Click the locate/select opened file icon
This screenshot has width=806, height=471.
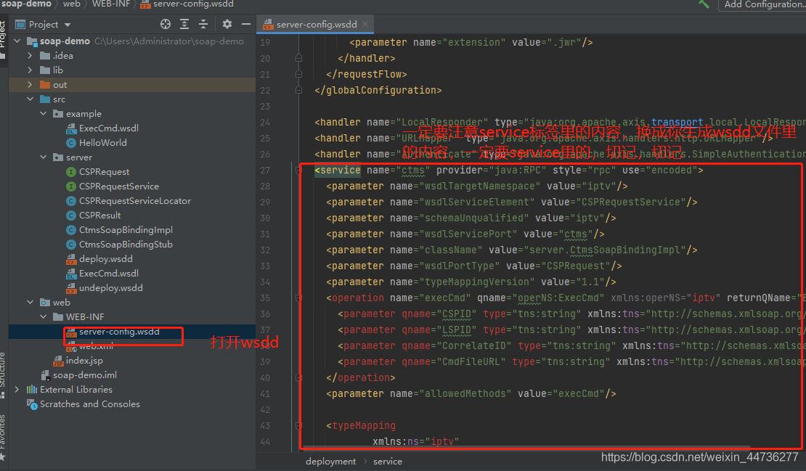point(166,24)
